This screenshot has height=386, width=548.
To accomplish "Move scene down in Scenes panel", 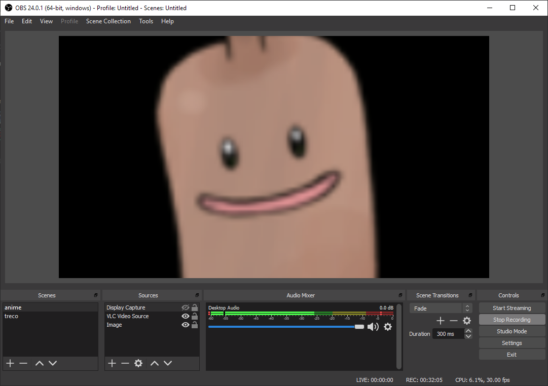I will coord(53,363).
